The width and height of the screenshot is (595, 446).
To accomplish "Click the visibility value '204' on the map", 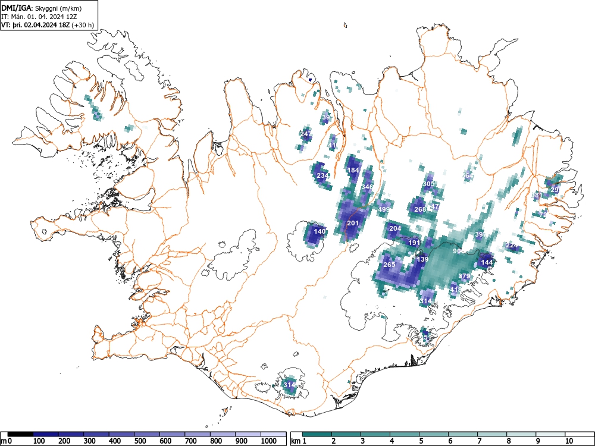I will (x=395, y=228).
